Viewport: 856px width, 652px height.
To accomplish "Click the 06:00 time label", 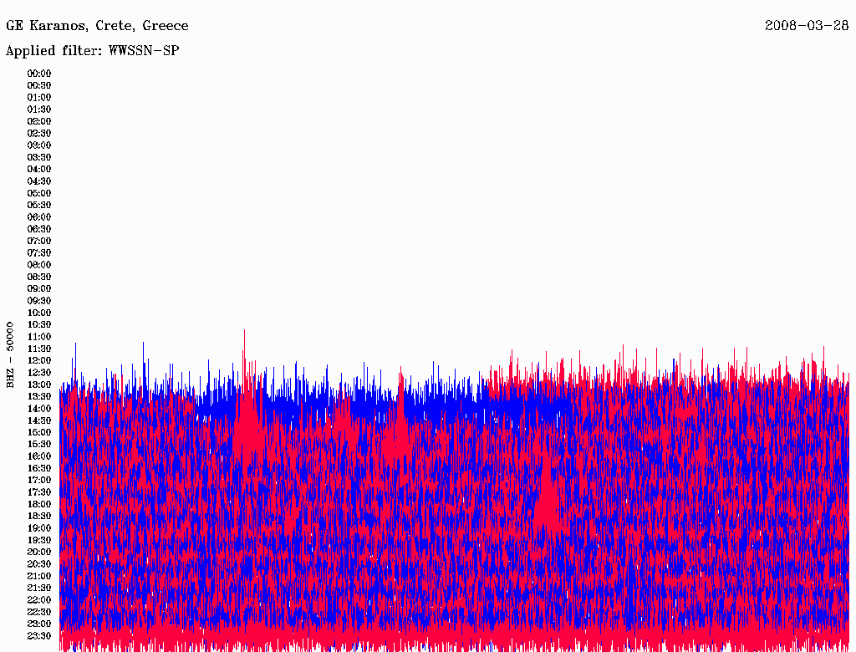I will click(39, 217).
